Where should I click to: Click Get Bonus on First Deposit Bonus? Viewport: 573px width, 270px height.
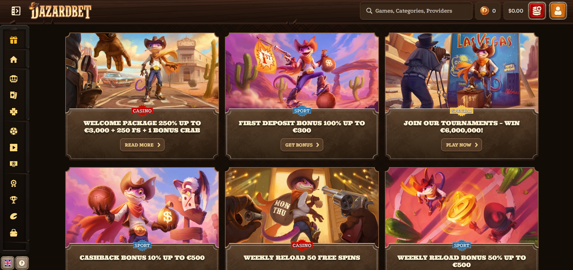pyautogui.click(x=302, y=145)
